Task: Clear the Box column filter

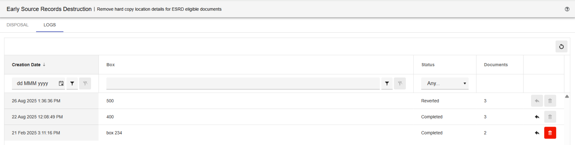Action: click(x=400, y=84)
